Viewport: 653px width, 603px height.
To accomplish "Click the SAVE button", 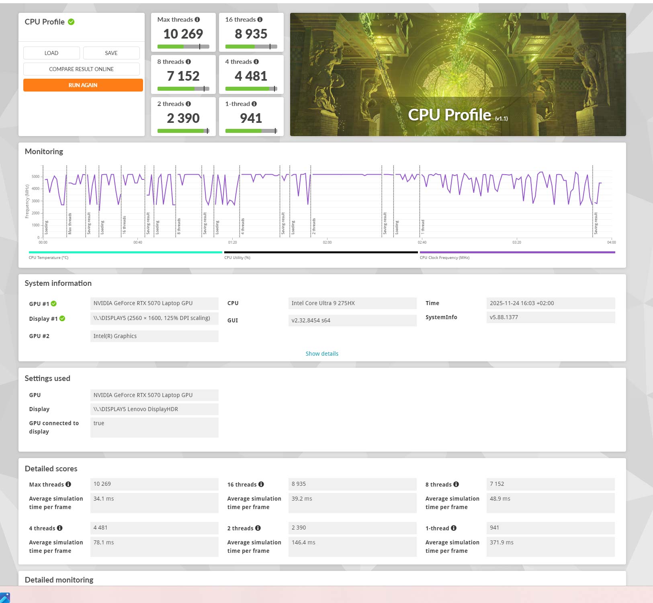I will pos(111,53).
